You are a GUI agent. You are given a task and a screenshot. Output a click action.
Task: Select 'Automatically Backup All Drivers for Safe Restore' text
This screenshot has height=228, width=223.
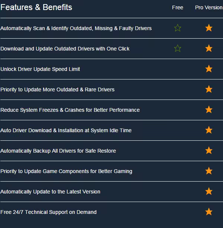coord(58,151)
